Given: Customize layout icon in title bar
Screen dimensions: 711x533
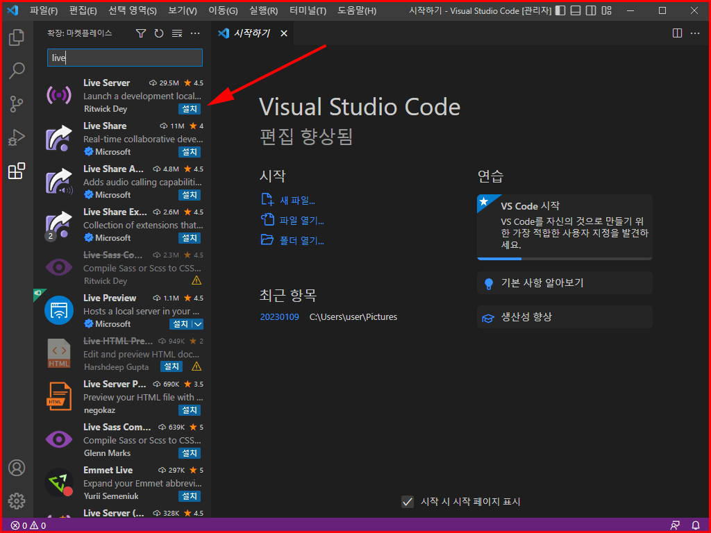Looking at the screenshot, I should point(607,10).
